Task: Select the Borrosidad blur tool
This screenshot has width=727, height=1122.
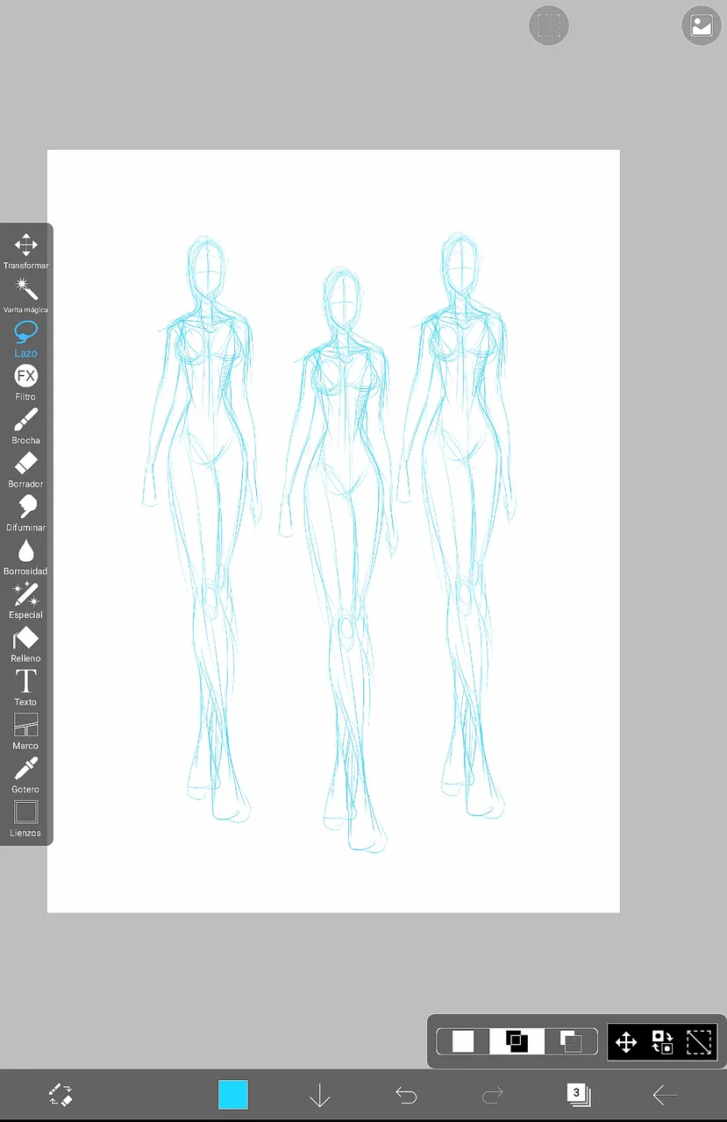Action: (x=25, y=557)
